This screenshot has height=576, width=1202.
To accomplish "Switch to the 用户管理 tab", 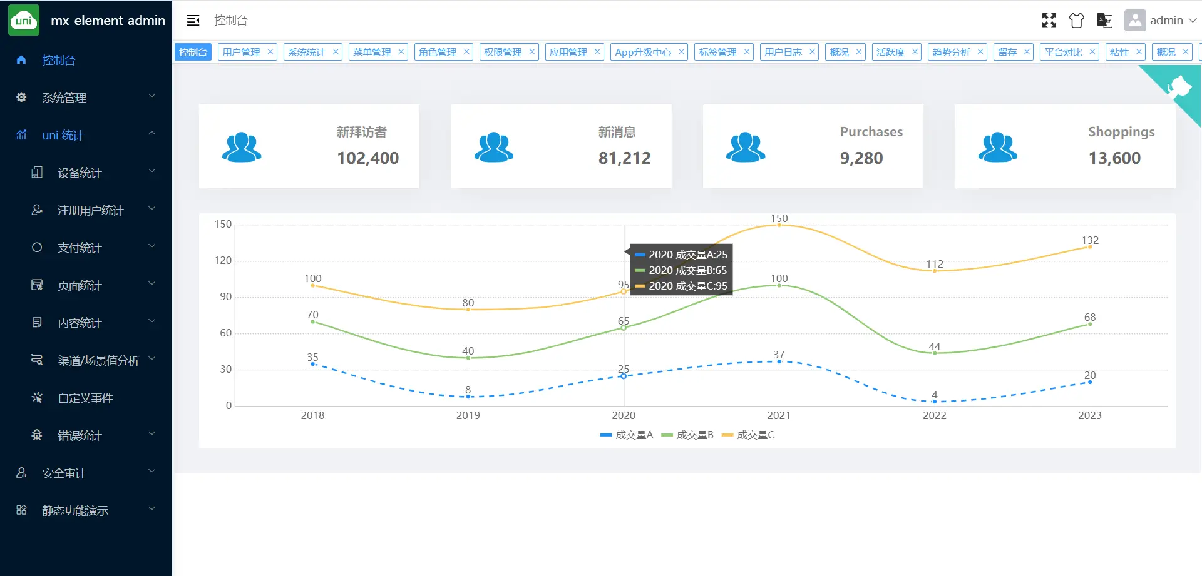I will click(242, 52).
